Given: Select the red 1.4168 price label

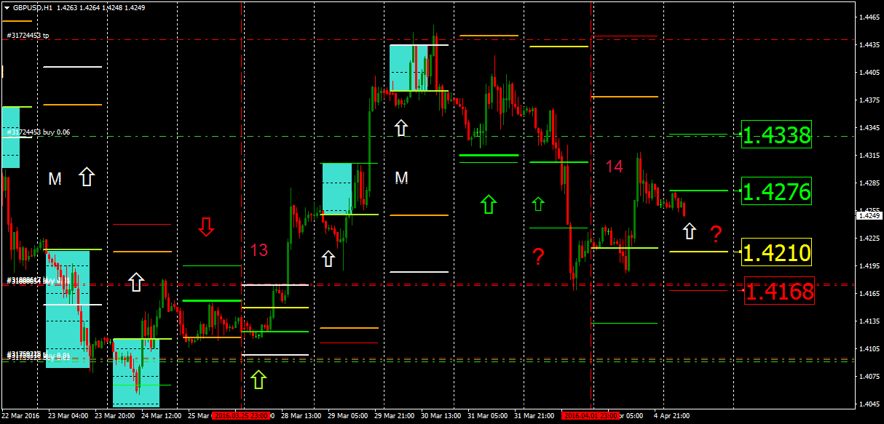Looking at the screenshot, I should [x=780, y=292].
